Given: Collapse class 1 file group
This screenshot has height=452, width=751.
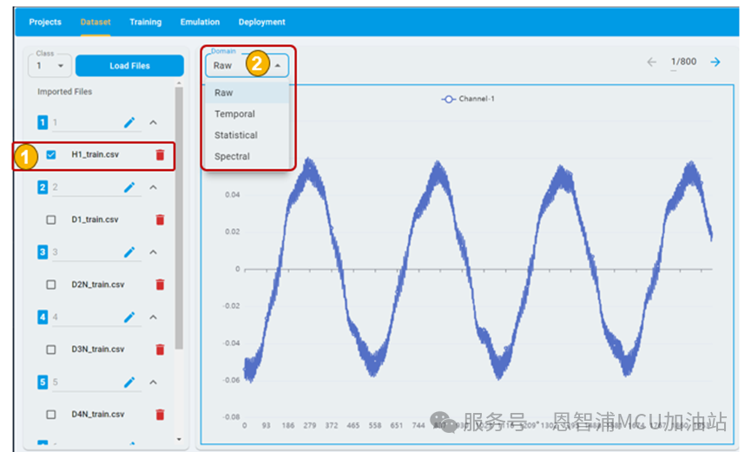Looking at the screenshot, I should tap(154, 122).
